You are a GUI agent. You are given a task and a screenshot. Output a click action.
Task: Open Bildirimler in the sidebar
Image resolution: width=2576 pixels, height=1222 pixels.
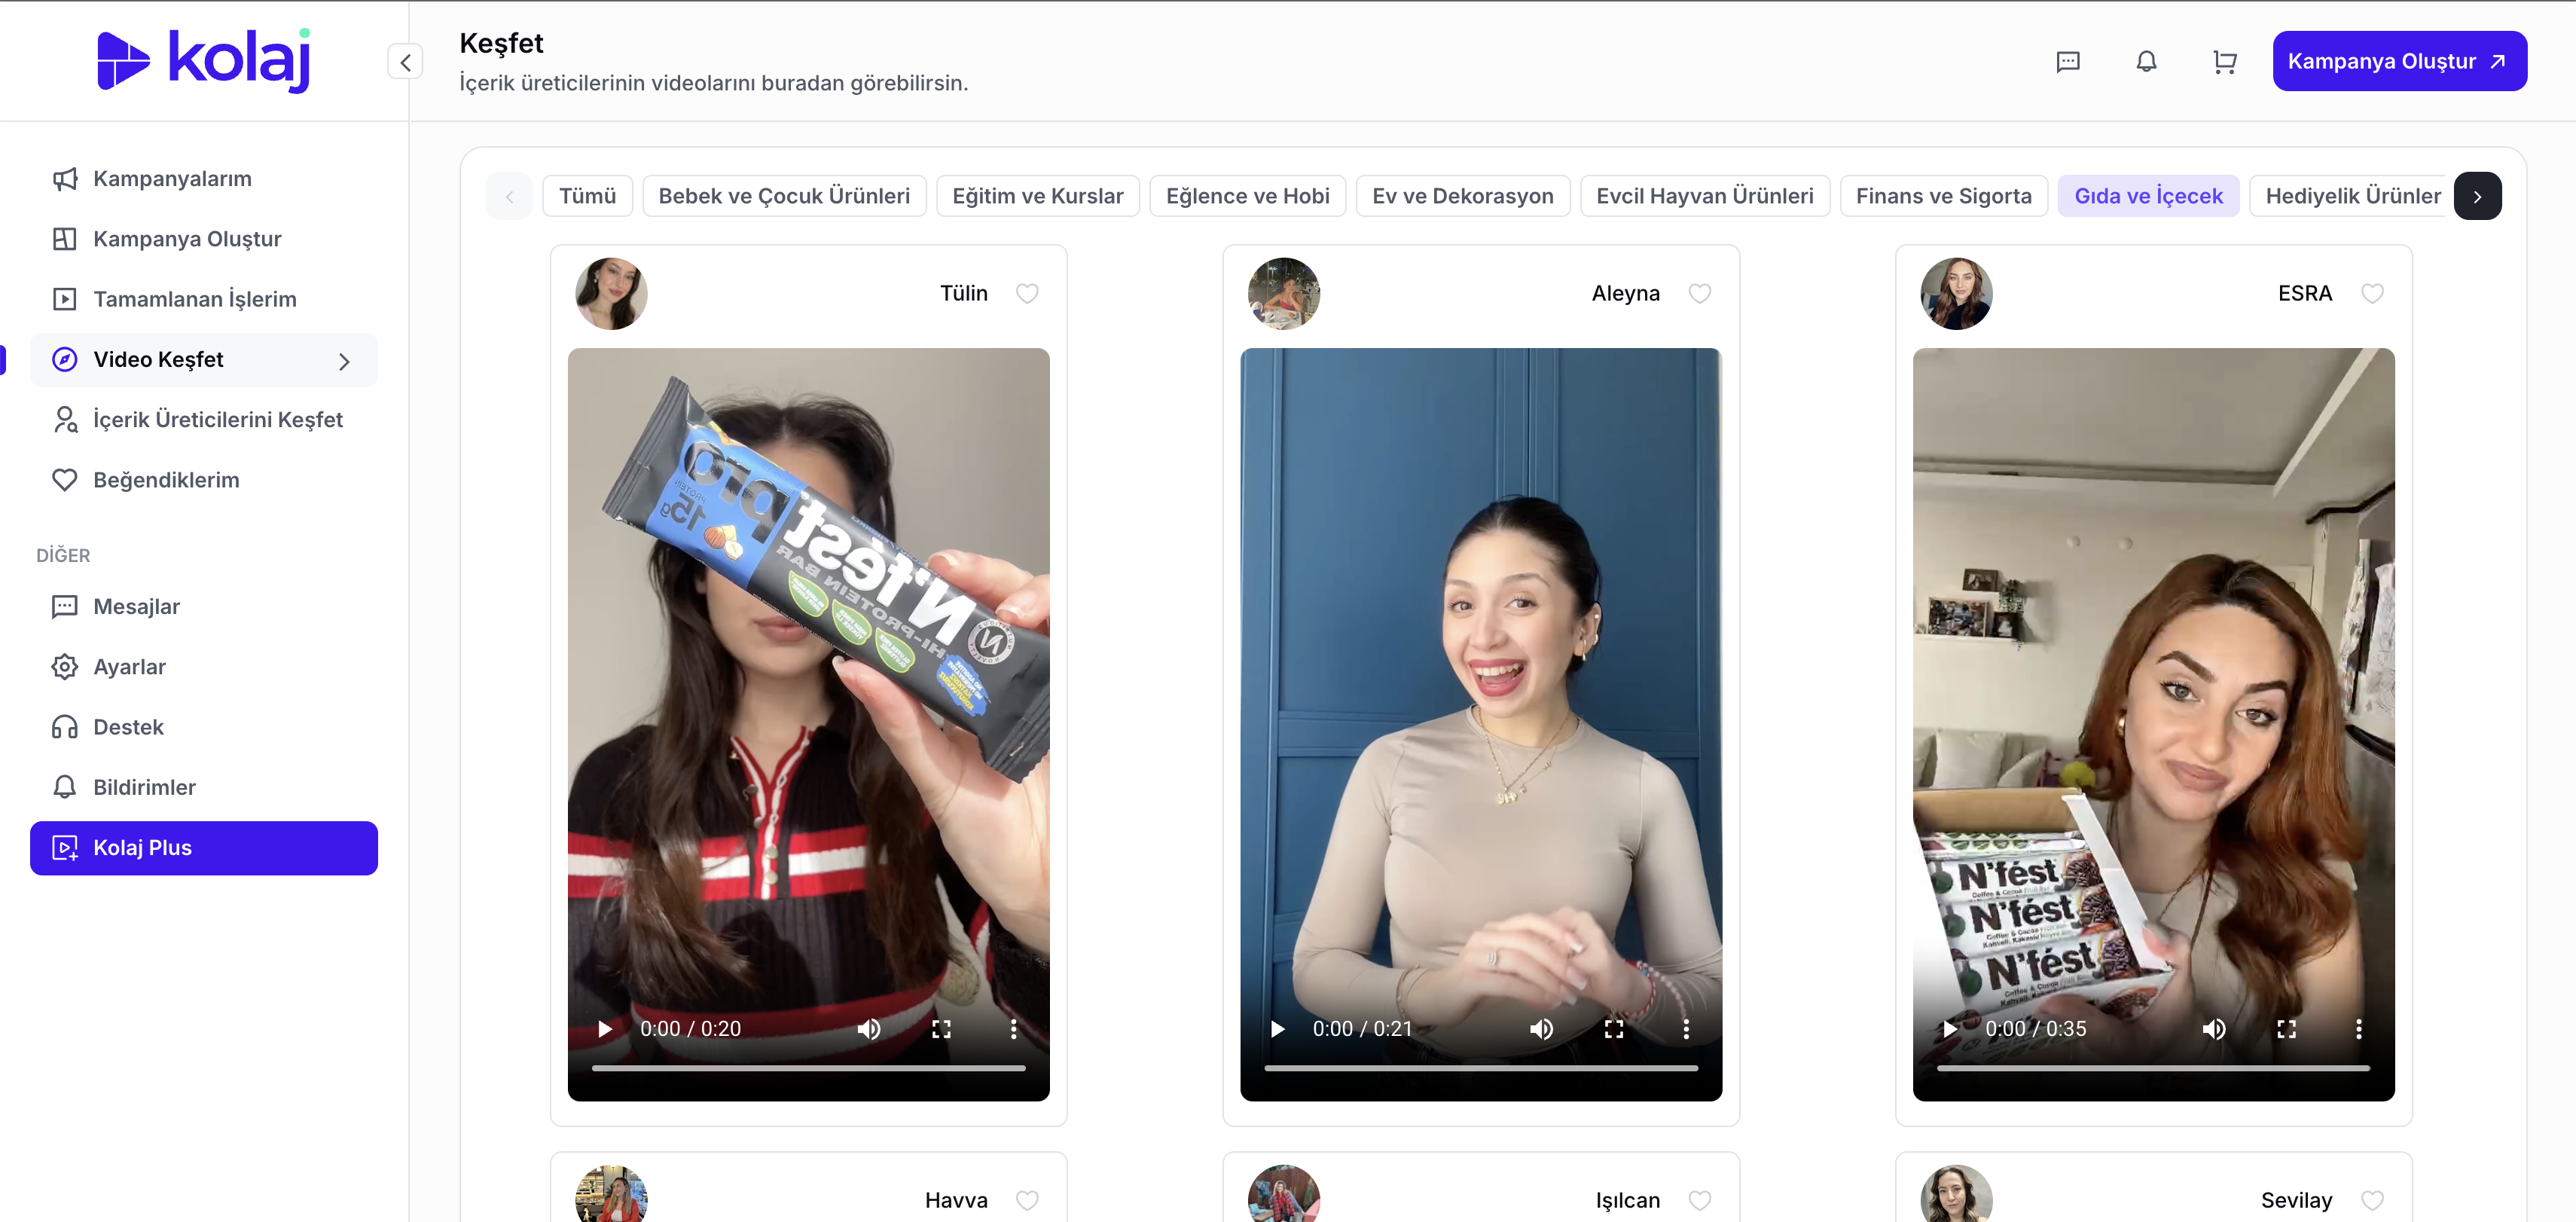pyautogui.click(x=204, y=788)
